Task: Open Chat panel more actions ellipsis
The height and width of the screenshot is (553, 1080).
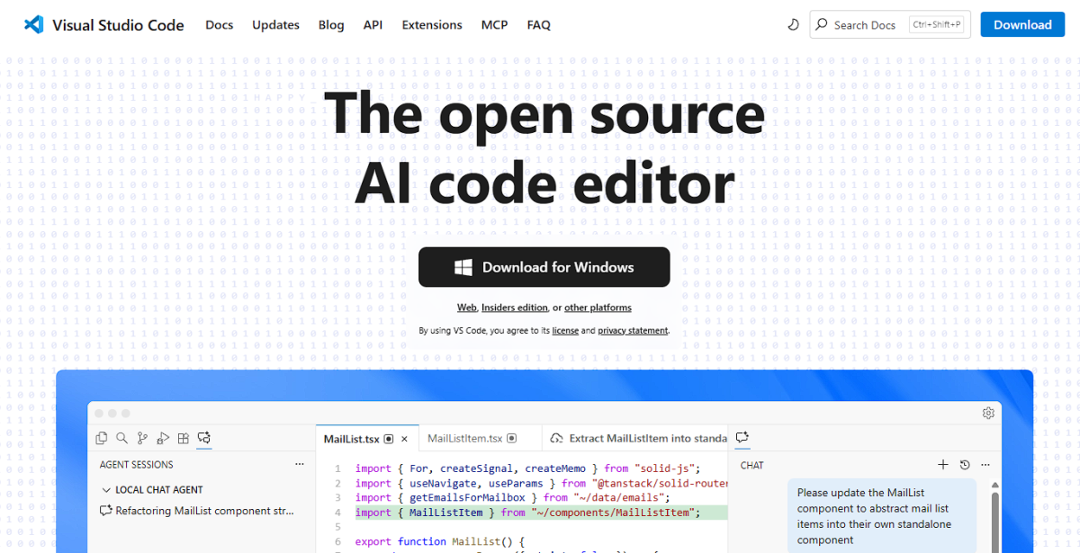Action: (985, 465)
